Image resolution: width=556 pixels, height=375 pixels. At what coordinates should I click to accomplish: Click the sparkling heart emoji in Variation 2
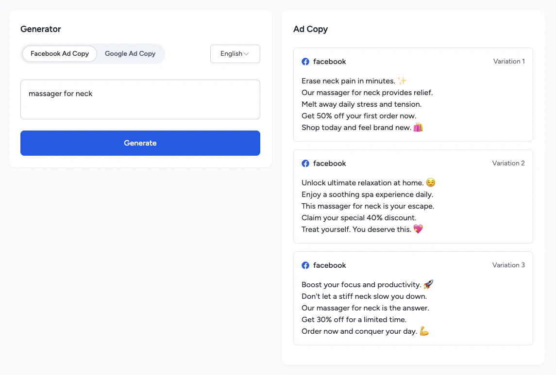418,229
